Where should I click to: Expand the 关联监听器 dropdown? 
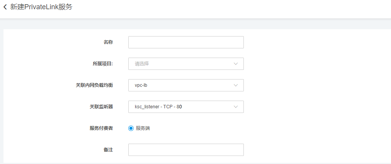(x=181, y=107)
